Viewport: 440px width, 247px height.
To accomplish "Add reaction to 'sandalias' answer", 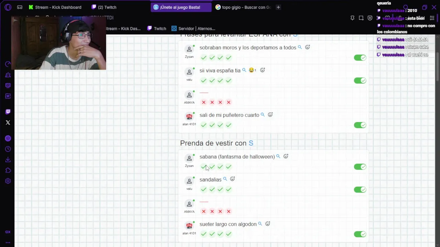I will pyautogui.click(x=232, y=179).
